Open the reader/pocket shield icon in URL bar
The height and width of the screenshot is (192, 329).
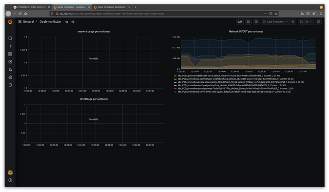coord(271,14)
